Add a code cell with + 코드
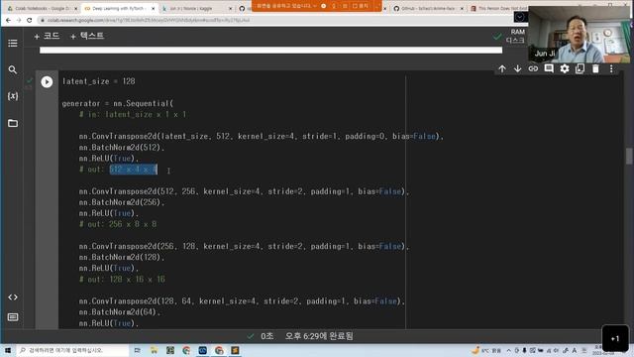The height and width of the screenshot is (357, 634). [47, 36]
